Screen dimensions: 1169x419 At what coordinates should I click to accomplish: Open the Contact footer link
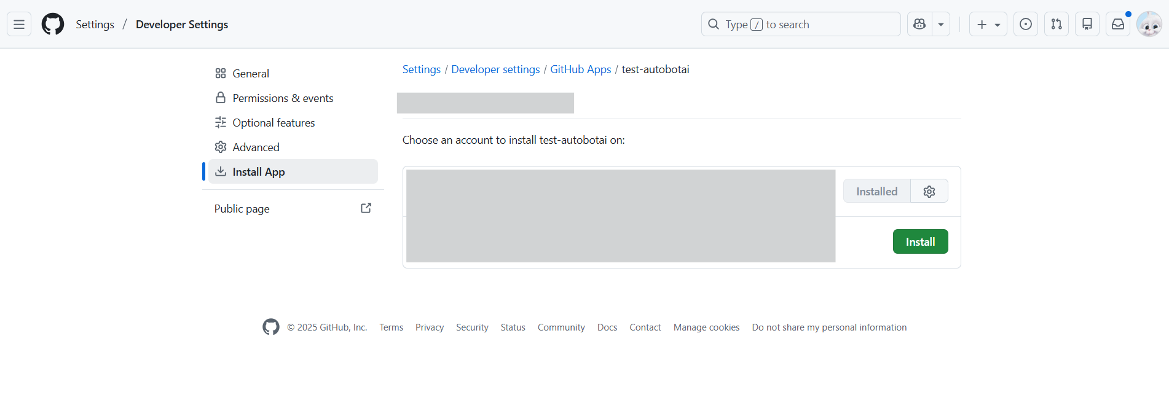click(x=645, y=327)
